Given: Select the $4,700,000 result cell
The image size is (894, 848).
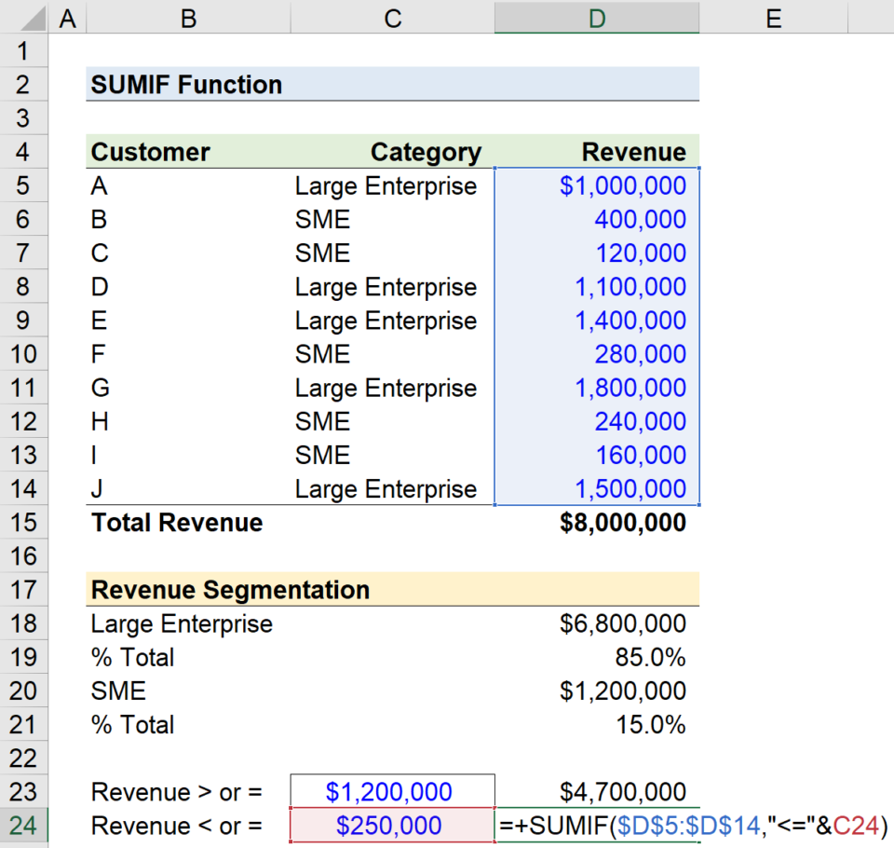Looking at the screenshot, I should 622,792.
